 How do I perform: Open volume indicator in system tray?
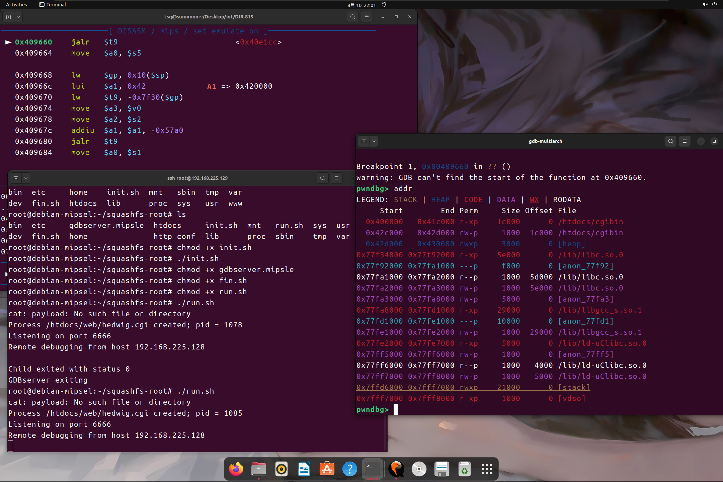pyautogui.click(x=705, y=5)
